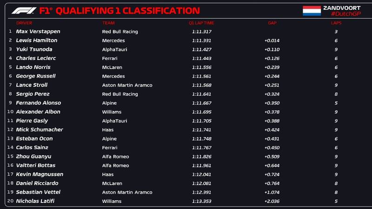The image size is (372, 209).
Task: Click Daniel Ricciardo's gap of +0.764
Action: tap(272, 183)
